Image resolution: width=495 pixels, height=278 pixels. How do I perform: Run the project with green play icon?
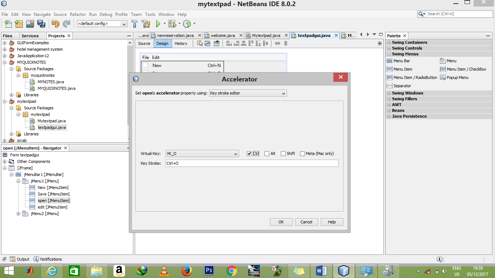coord(158,24)
